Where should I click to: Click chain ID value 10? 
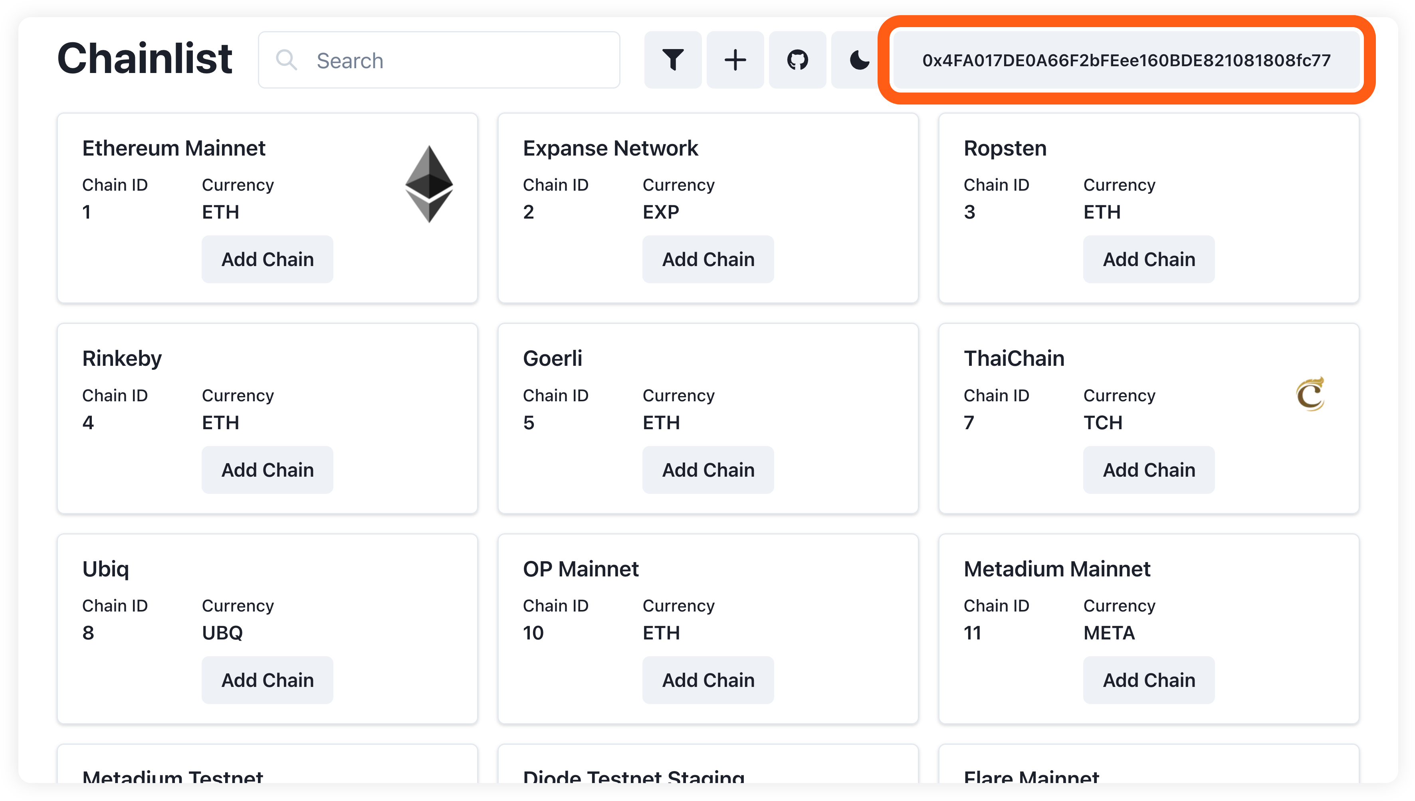[x=533, y=633]
